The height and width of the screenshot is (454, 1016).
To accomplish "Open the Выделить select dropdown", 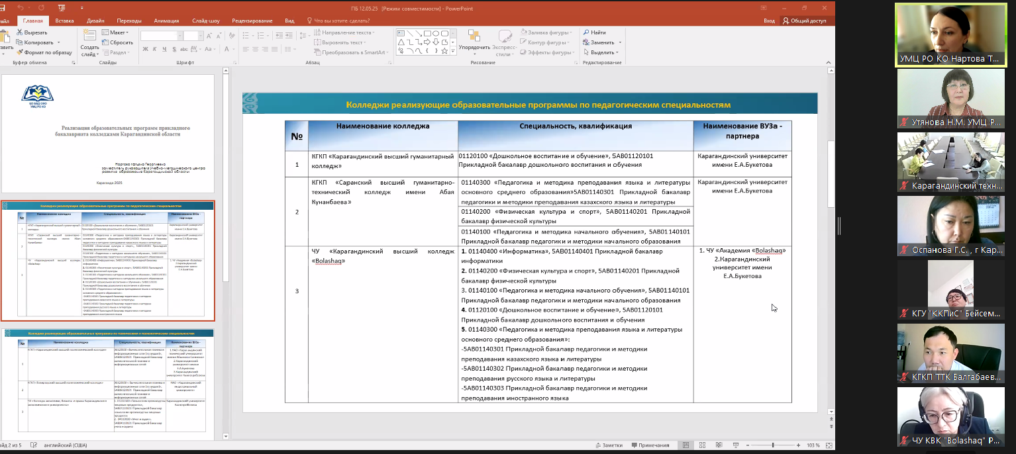I will 603,52.
